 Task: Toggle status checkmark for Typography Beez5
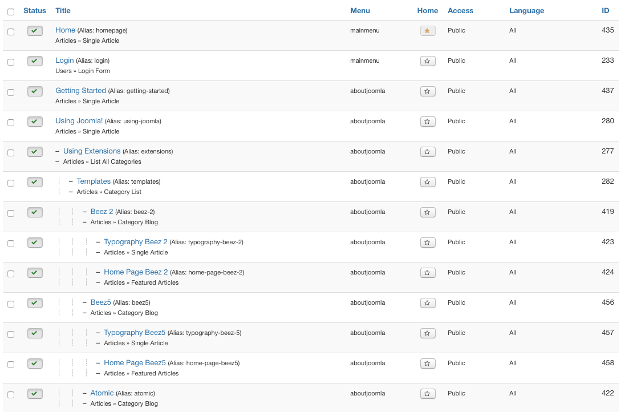click(35, 333)
